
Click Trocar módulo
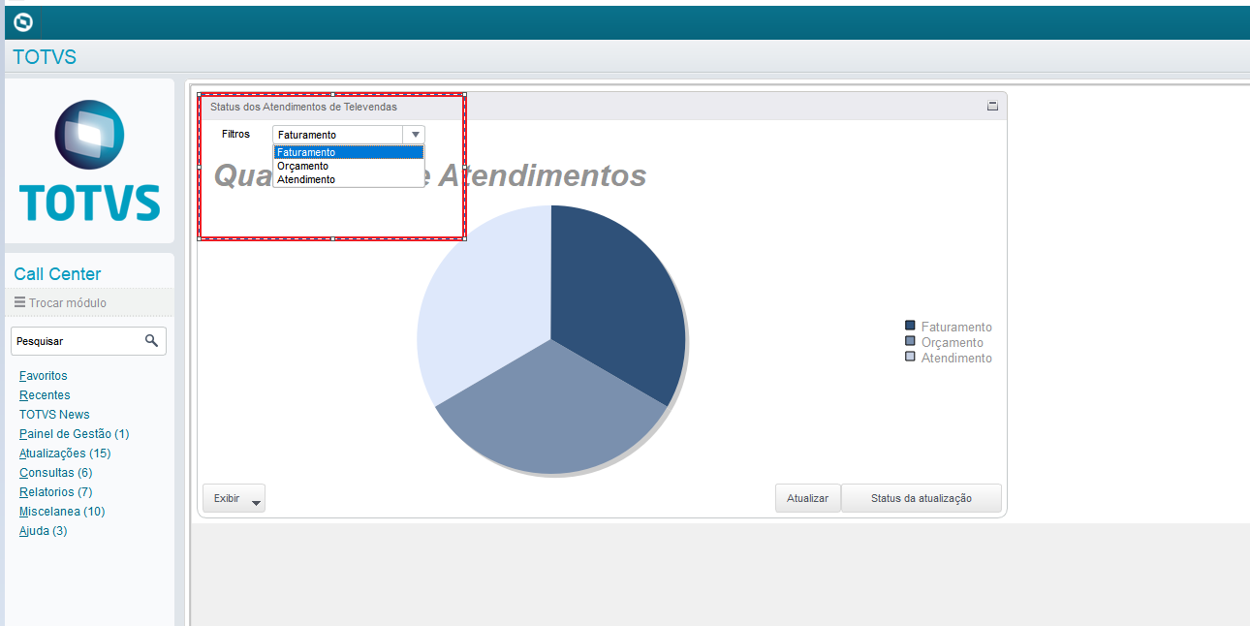[x=68, y=303]
